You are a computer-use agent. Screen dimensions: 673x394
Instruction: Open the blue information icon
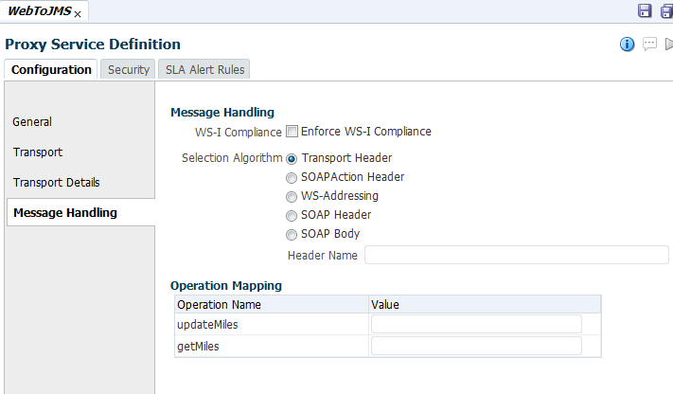[x=627, y=44]
